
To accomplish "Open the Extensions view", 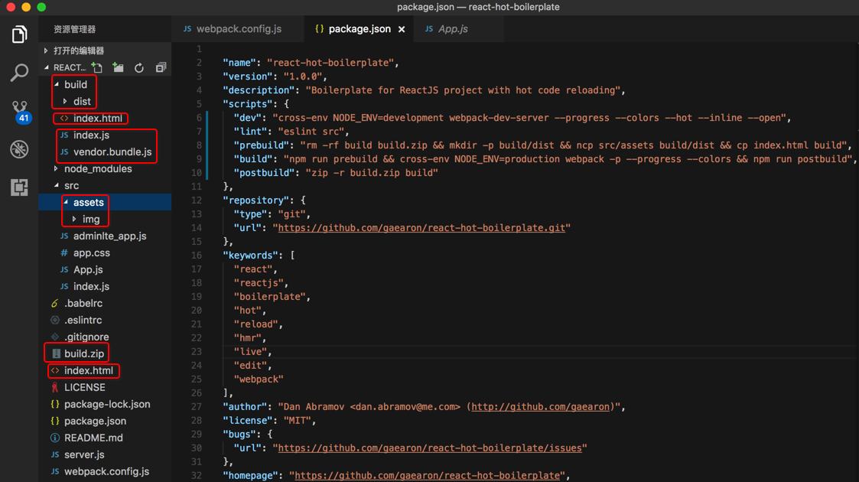I will 19,187.
